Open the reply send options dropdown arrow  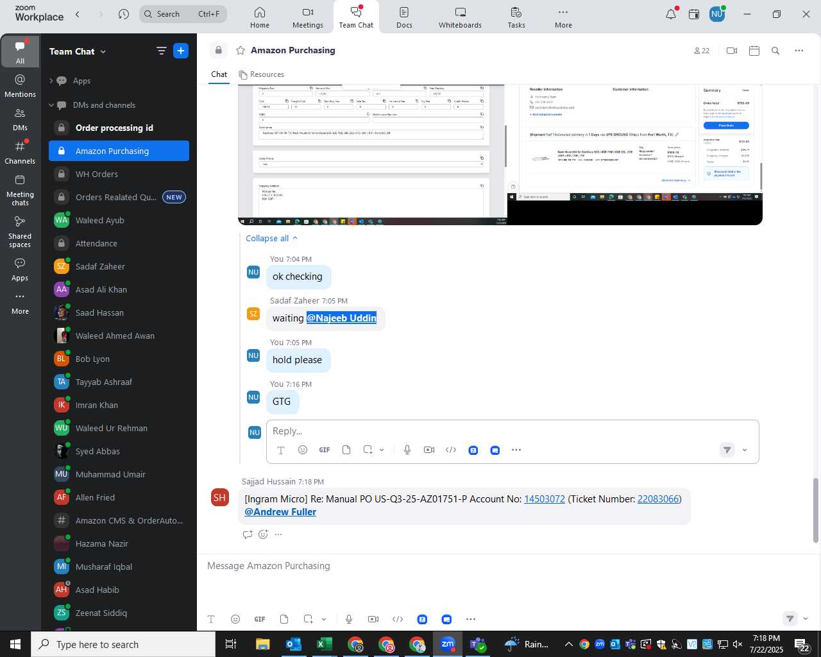pos(745,450)
